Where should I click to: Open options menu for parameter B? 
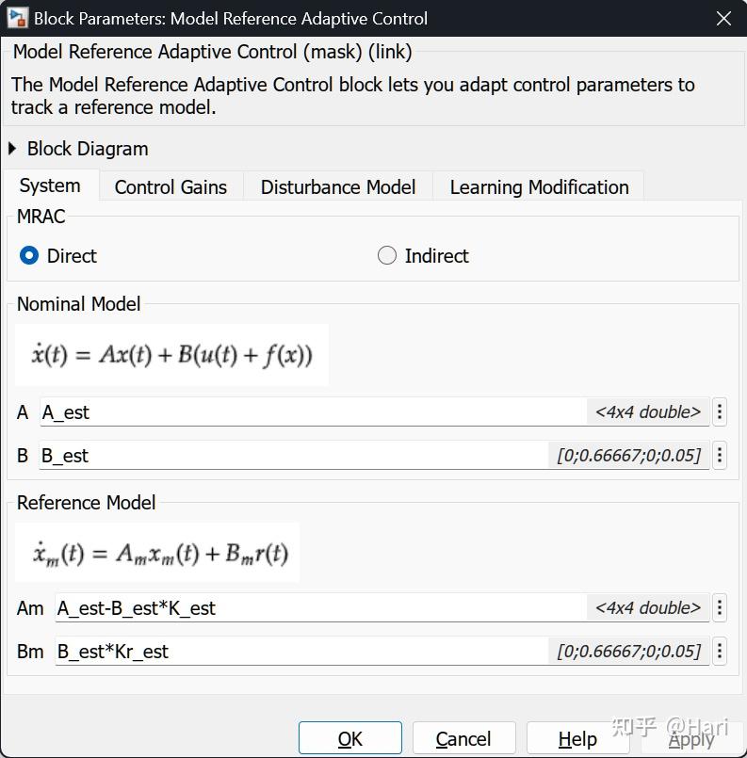(720, 456)
